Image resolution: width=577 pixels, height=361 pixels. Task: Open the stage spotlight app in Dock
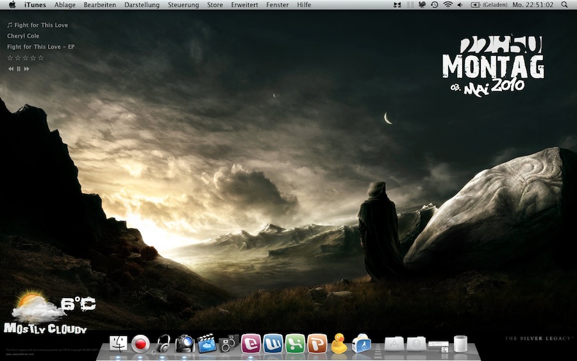(185, 344)
